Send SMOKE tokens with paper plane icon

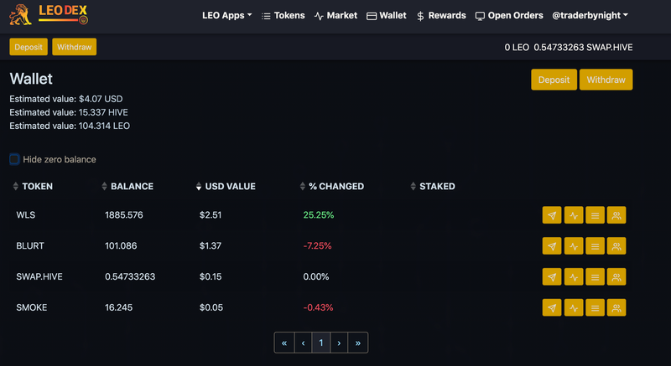tap(552, 307)
